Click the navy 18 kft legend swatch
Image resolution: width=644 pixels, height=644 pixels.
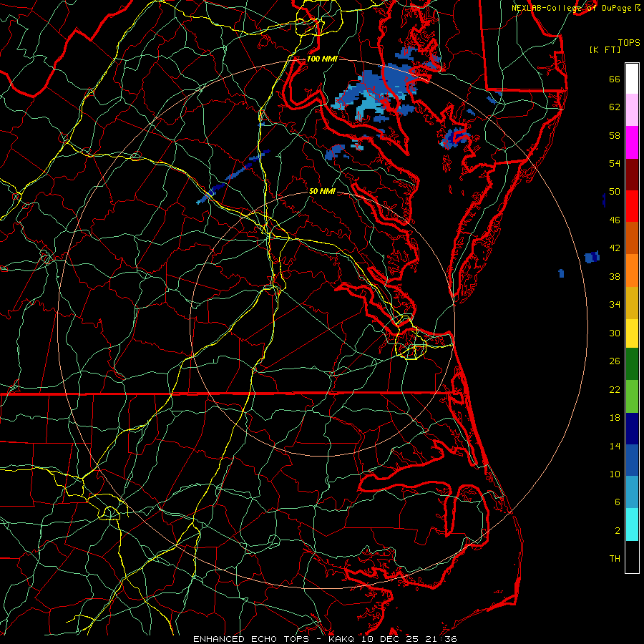click(632, 429)
